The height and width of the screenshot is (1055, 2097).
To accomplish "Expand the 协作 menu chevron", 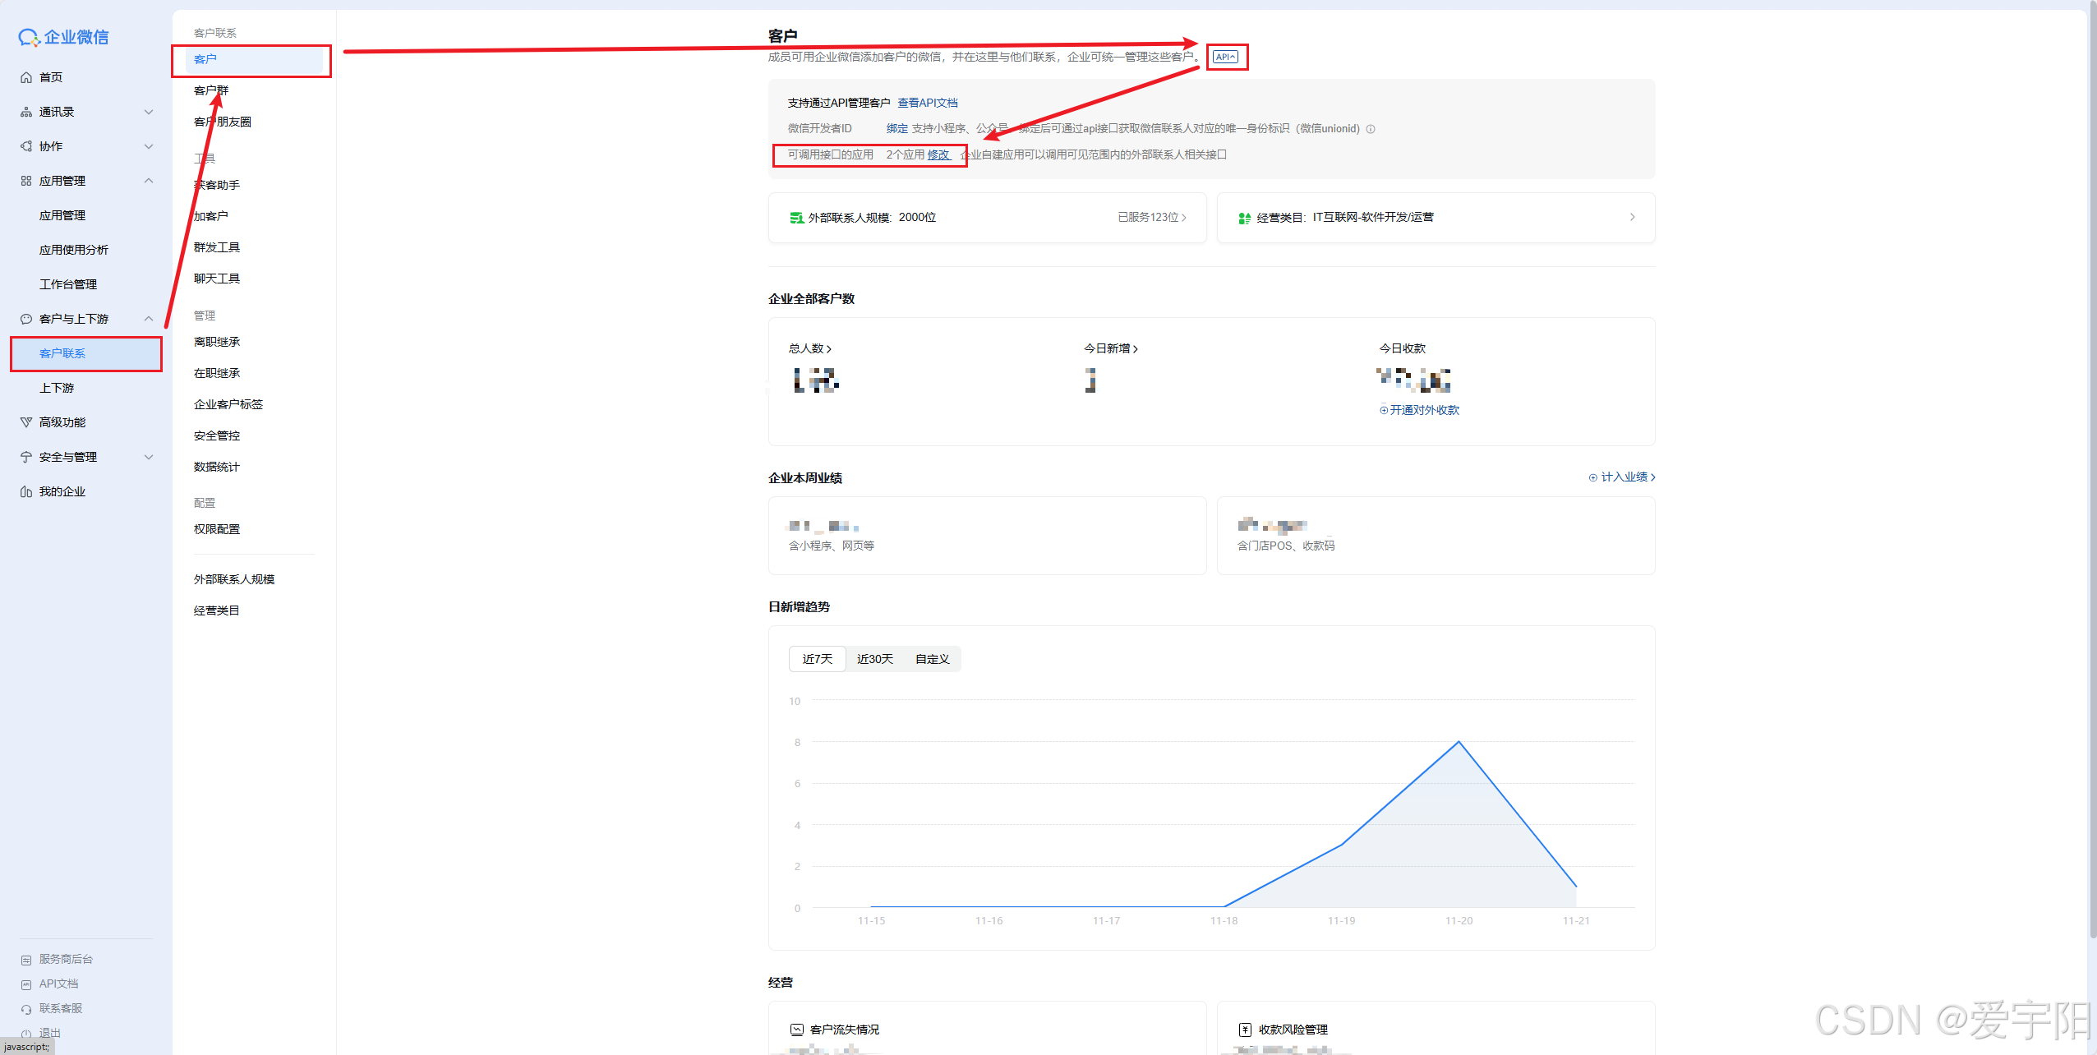I will click(149, 146).
